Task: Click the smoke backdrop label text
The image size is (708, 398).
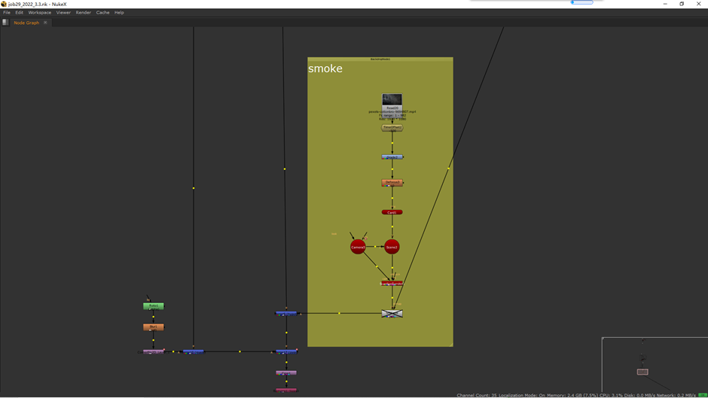Action: [325, 68]
